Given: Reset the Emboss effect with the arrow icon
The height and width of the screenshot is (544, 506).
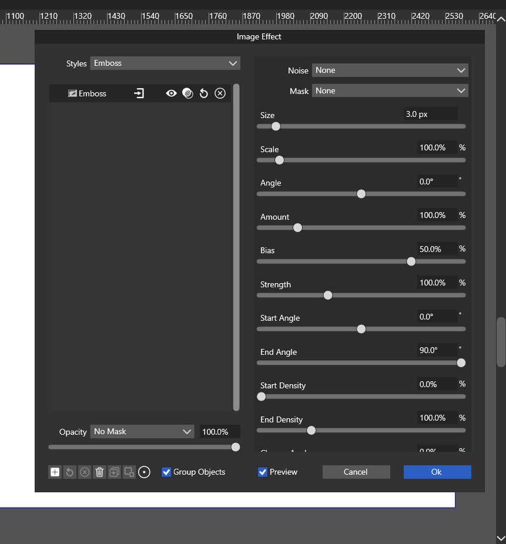Looking at the screenshot, I should point(204,93).
